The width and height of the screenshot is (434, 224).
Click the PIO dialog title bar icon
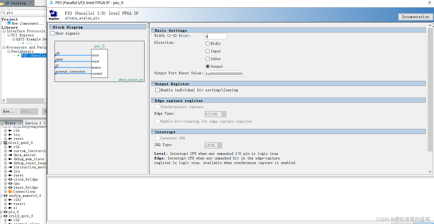click(x=51, y=3)
